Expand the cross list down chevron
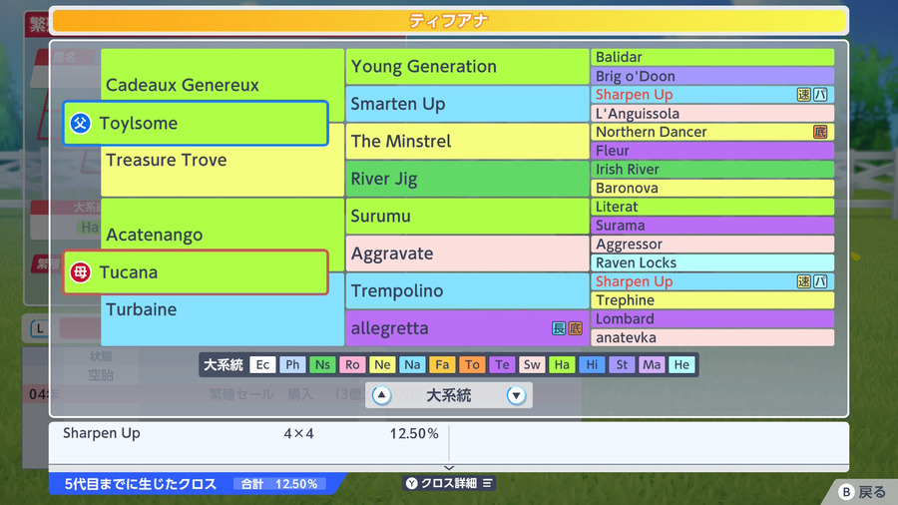 point(449,468)
